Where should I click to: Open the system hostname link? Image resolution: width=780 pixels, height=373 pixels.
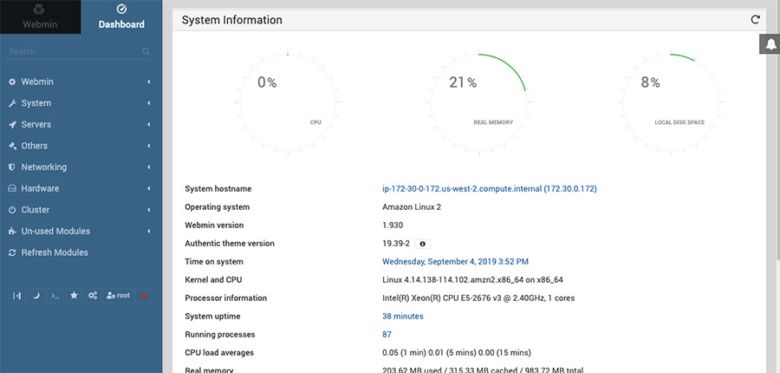[x=490, y=189]
